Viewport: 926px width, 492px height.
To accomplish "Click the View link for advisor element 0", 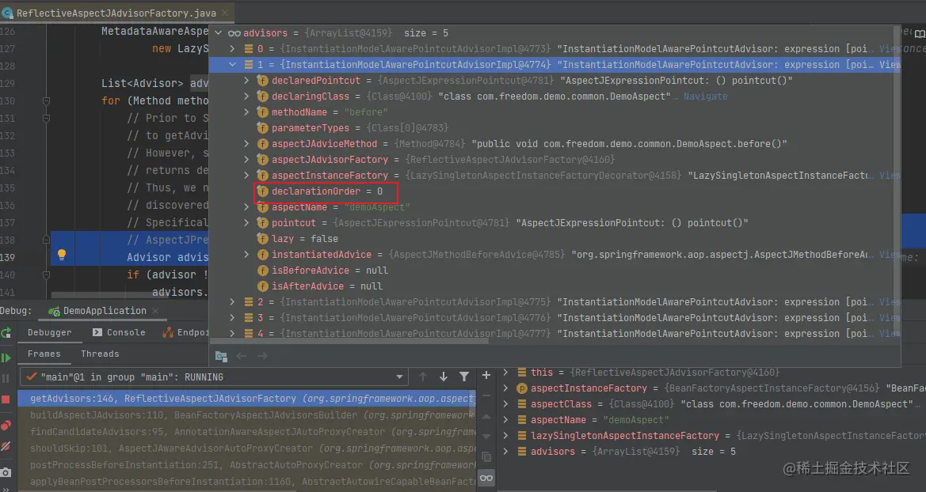I will pyautogui.click(x=889, y=49).
